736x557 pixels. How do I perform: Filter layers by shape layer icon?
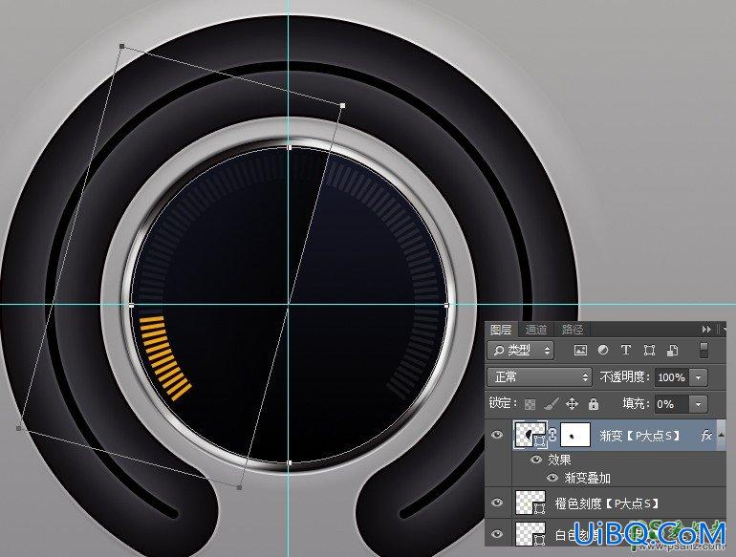point(649,350)
